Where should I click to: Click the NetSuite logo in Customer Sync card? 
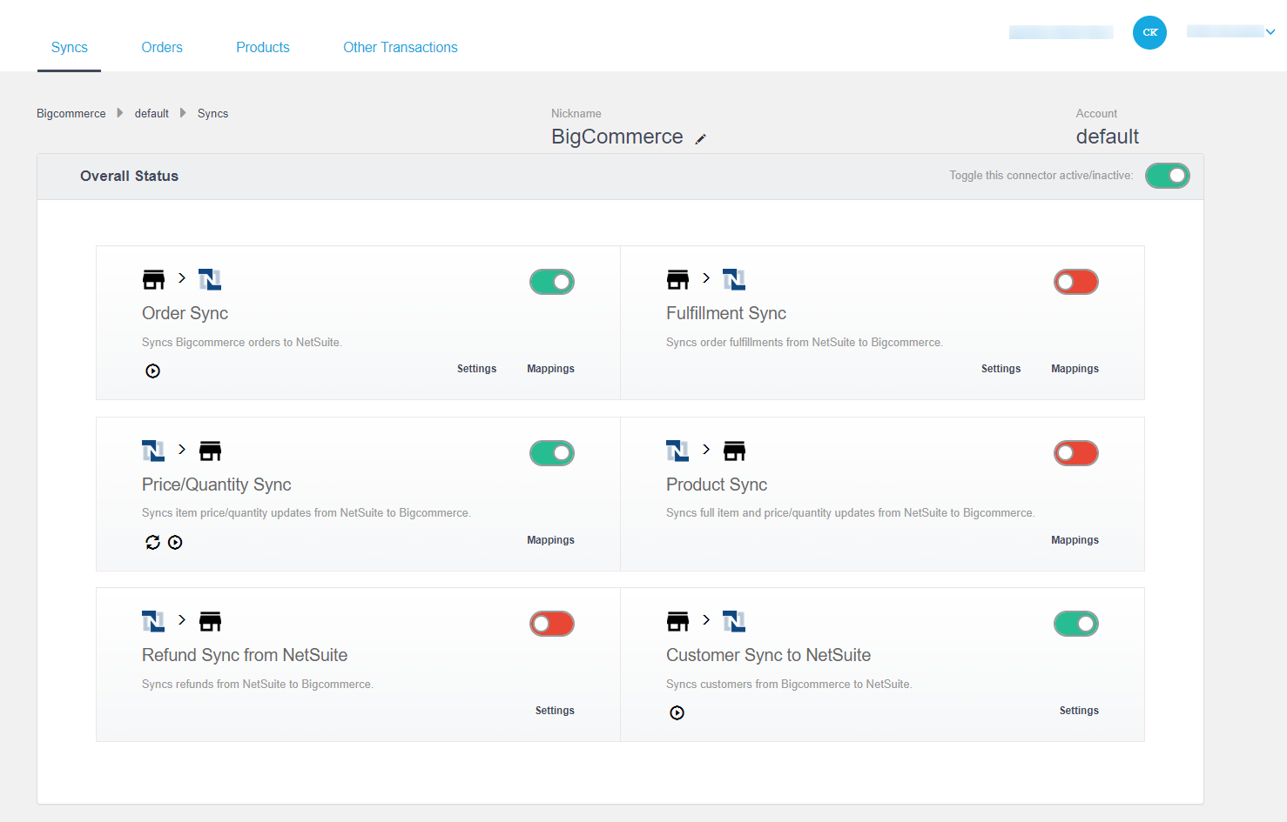tap(734, 621)
